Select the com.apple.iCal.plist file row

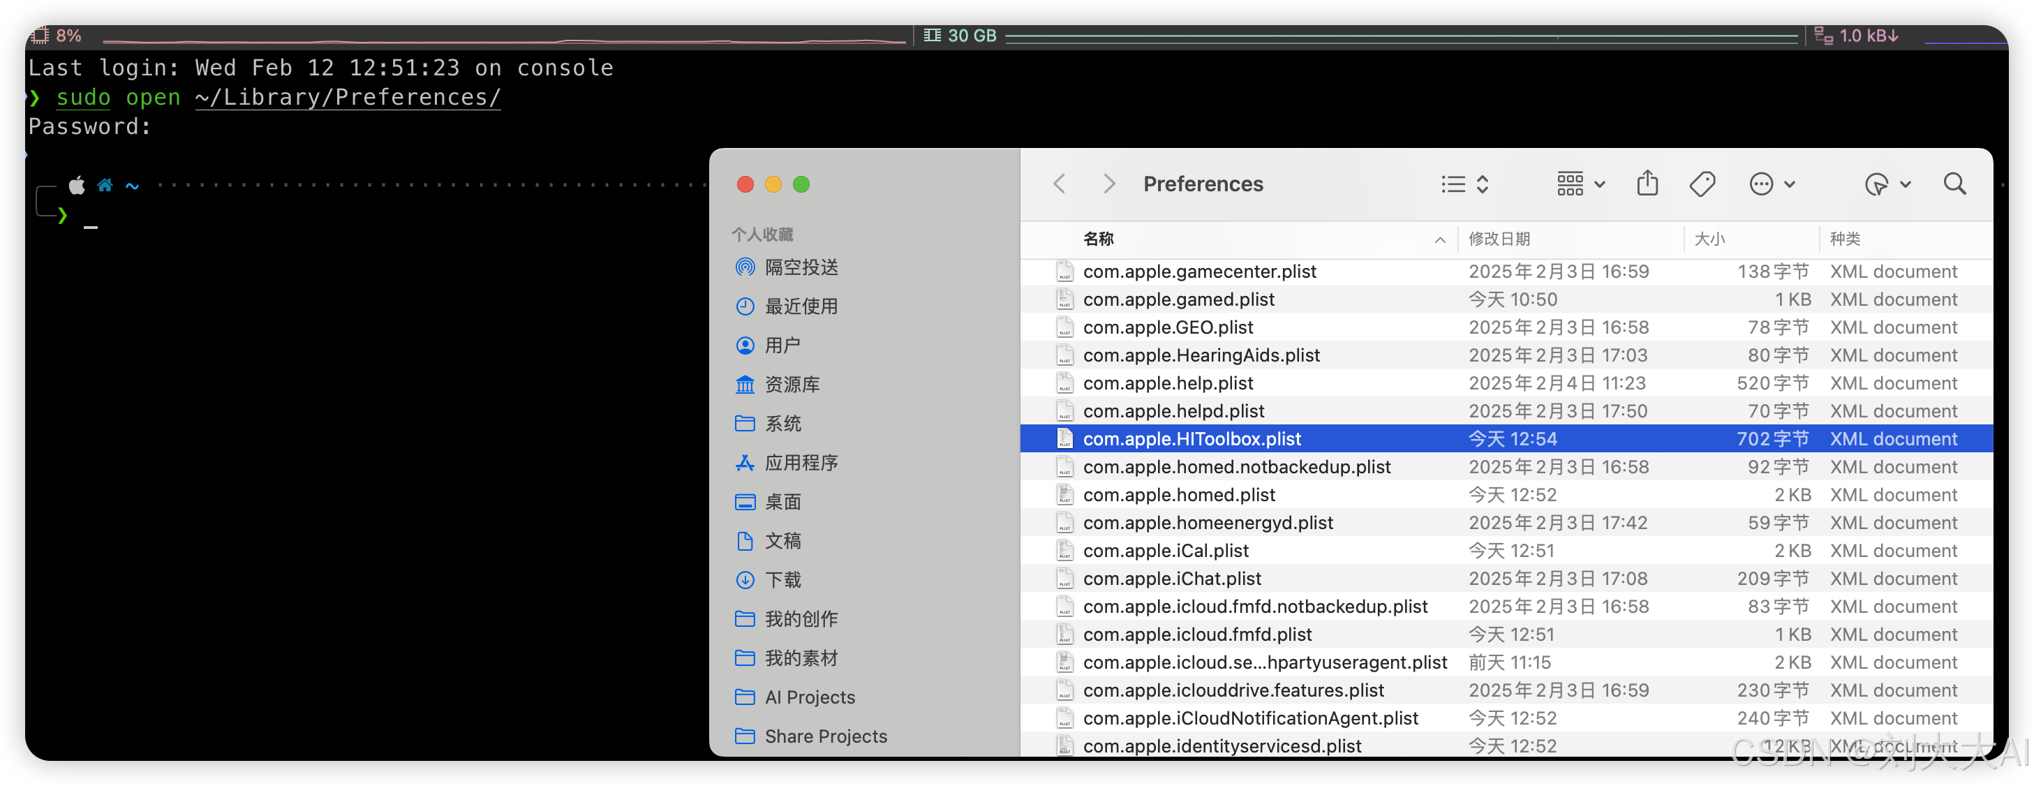[x=1166, y=551]
